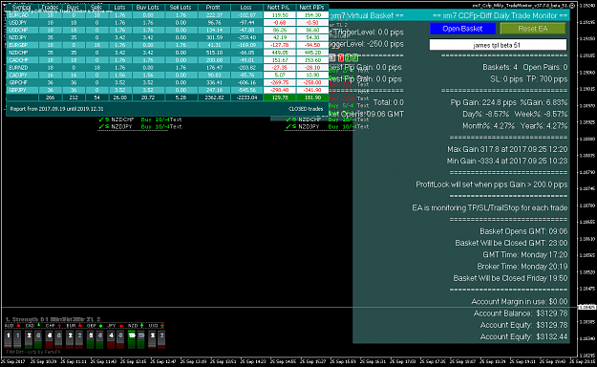Select the GBPCHF row in the report table

coord(167,82)
